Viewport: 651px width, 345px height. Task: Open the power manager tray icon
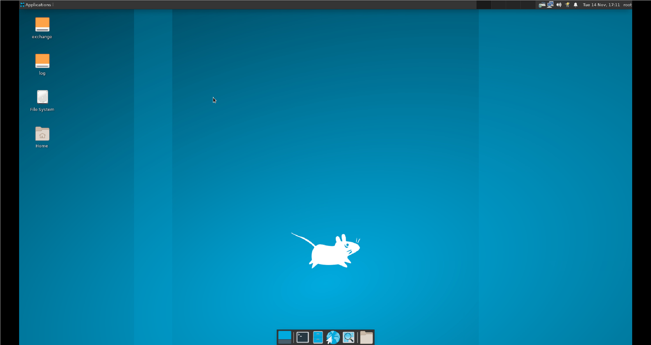point(567,5)
